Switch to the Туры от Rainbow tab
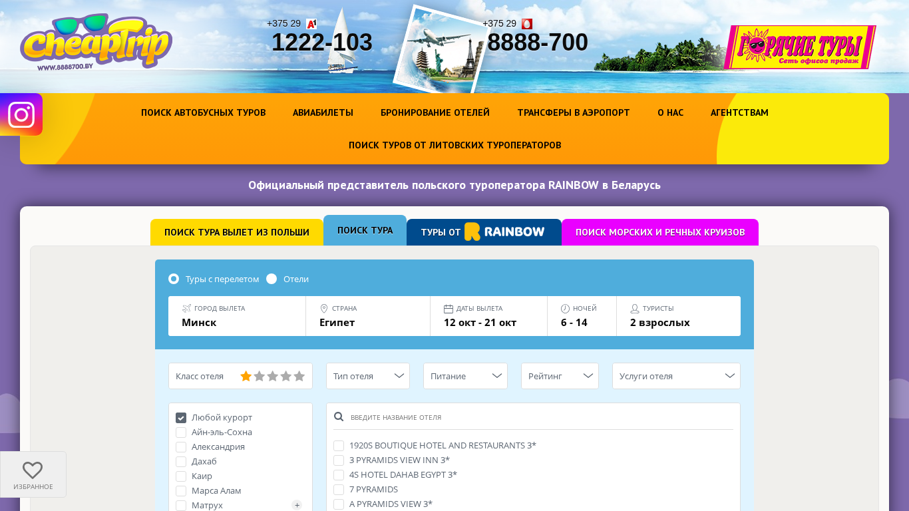909x511 pixels. [484, 232]
